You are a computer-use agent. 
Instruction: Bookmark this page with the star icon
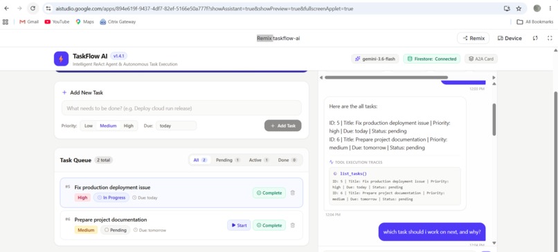click(x=519, y=8)
